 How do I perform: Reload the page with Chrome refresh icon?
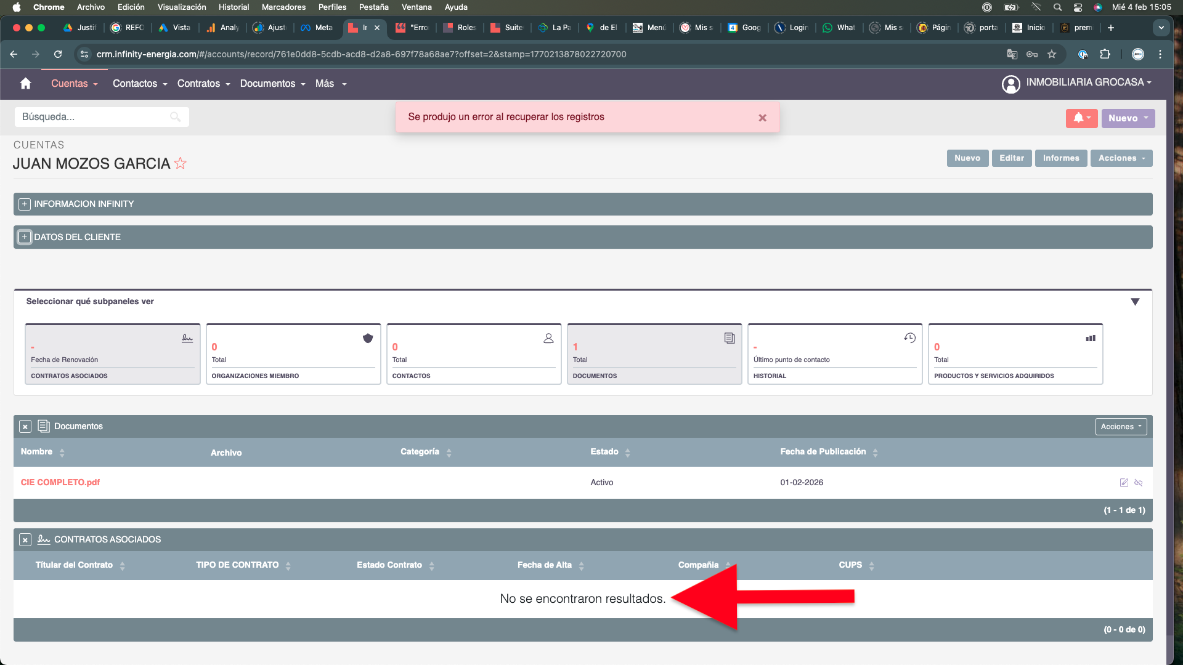click(x=58, y=54)
